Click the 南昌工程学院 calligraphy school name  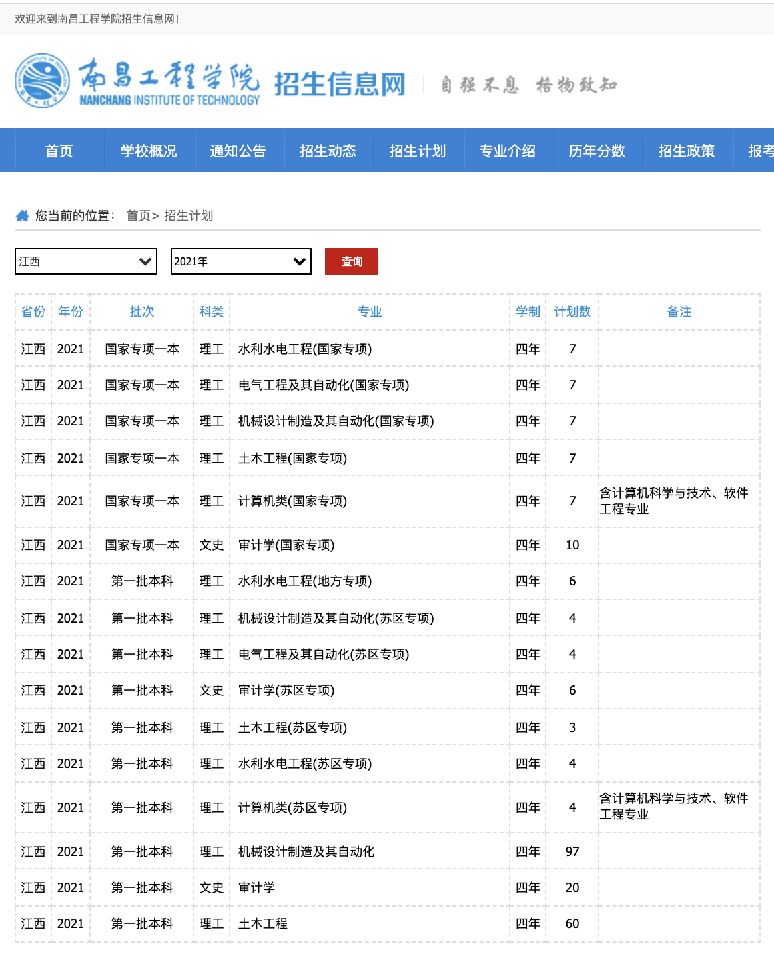coord(169,77)
